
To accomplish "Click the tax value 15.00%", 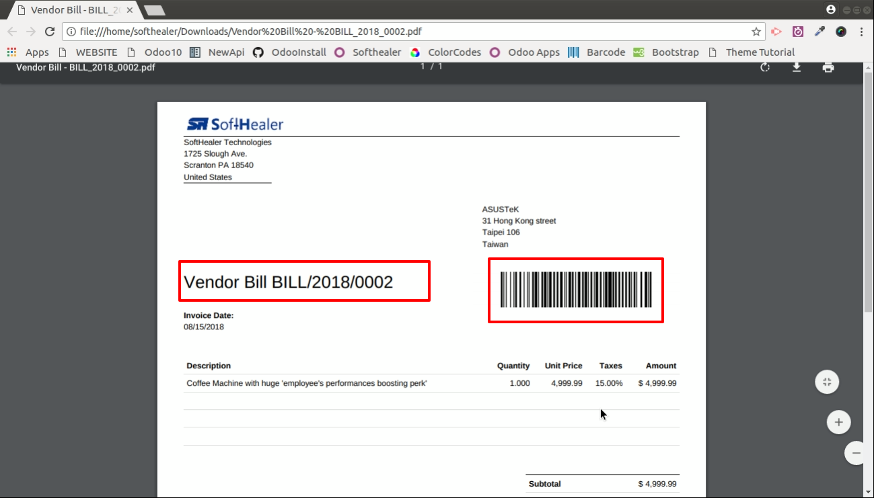I will [x=609, y=383].
